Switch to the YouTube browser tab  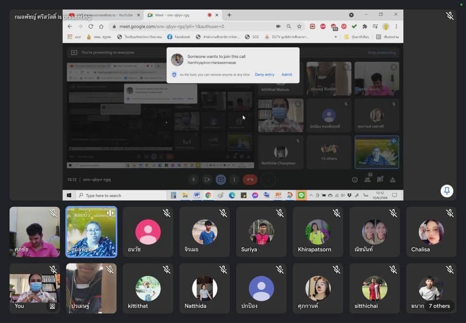point(102,15)
